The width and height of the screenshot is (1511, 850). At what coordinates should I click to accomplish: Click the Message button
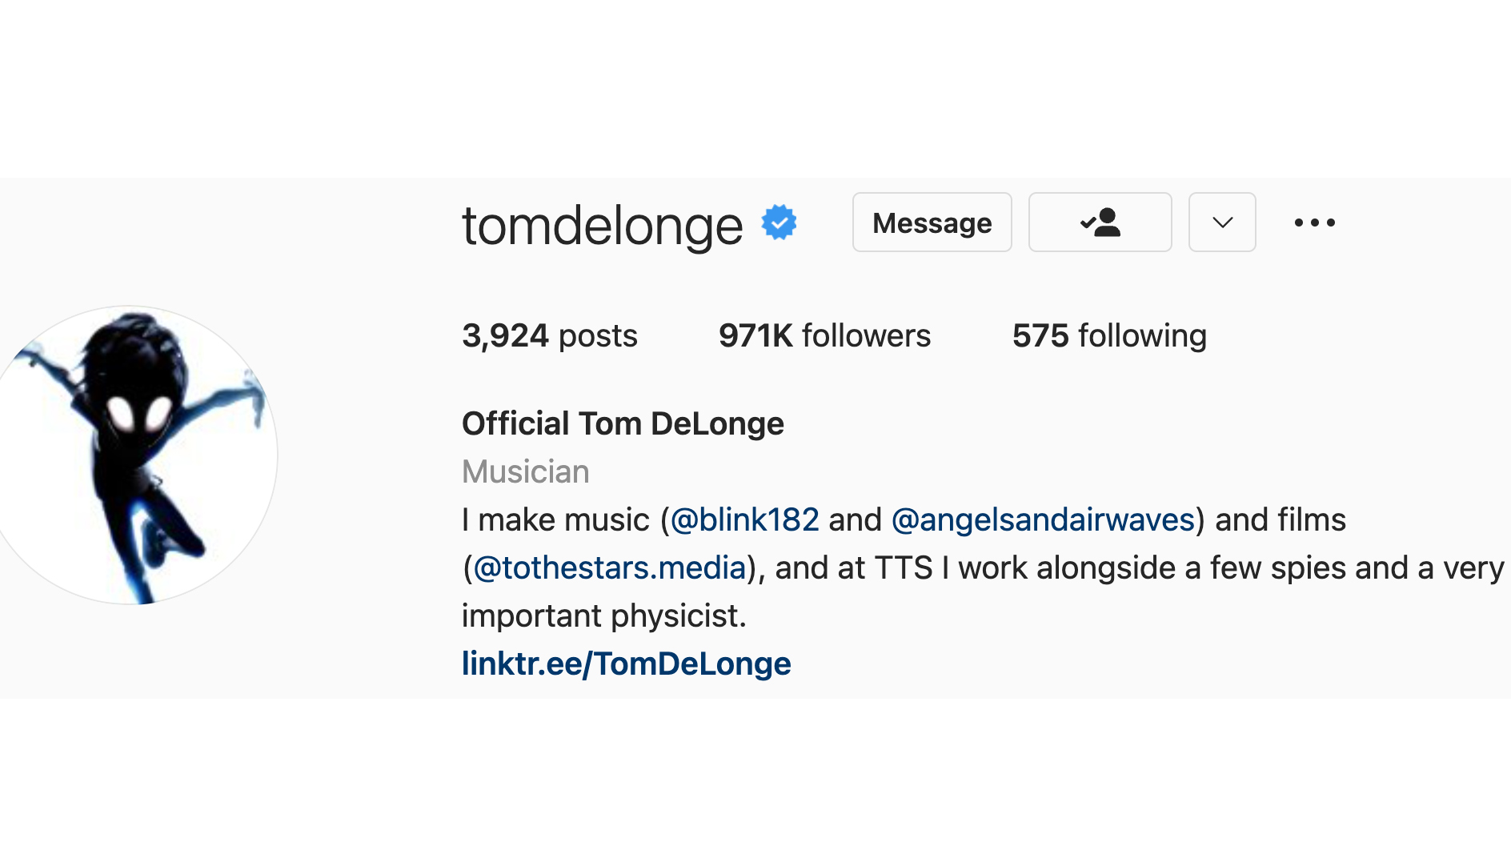tap(932, 223)
